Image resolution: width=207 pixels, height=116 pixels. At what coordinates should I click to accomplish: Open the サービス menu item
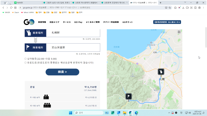point(67,22)
